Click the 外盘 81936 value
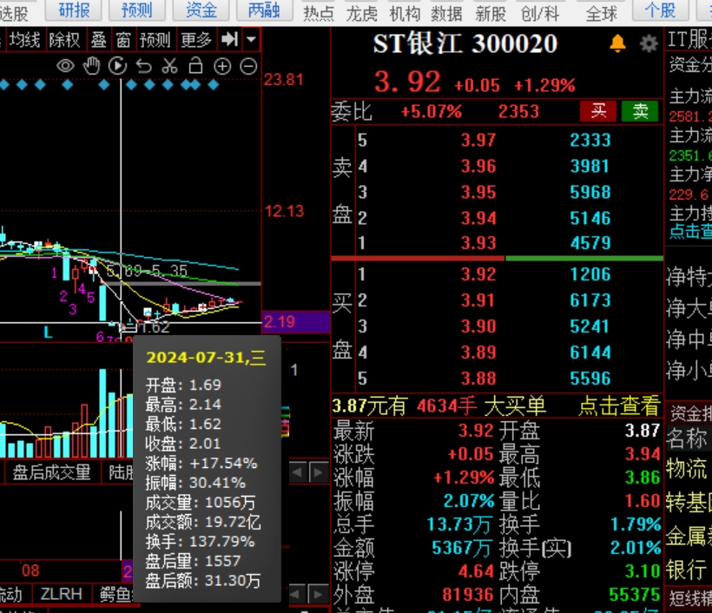 (x=468, y=595)
